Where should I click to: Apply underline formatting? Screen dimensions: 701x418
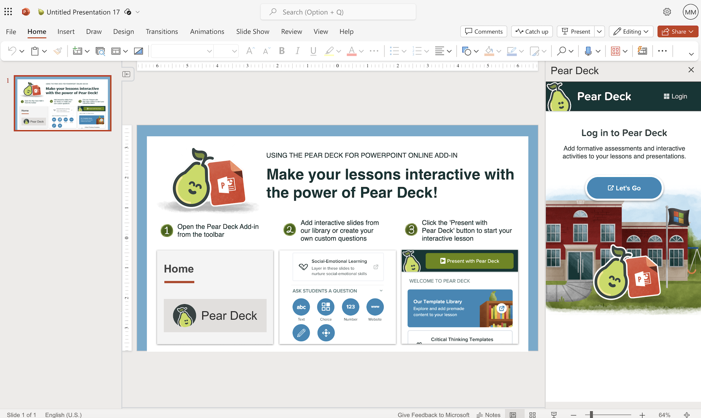click(x=313, y=51)
